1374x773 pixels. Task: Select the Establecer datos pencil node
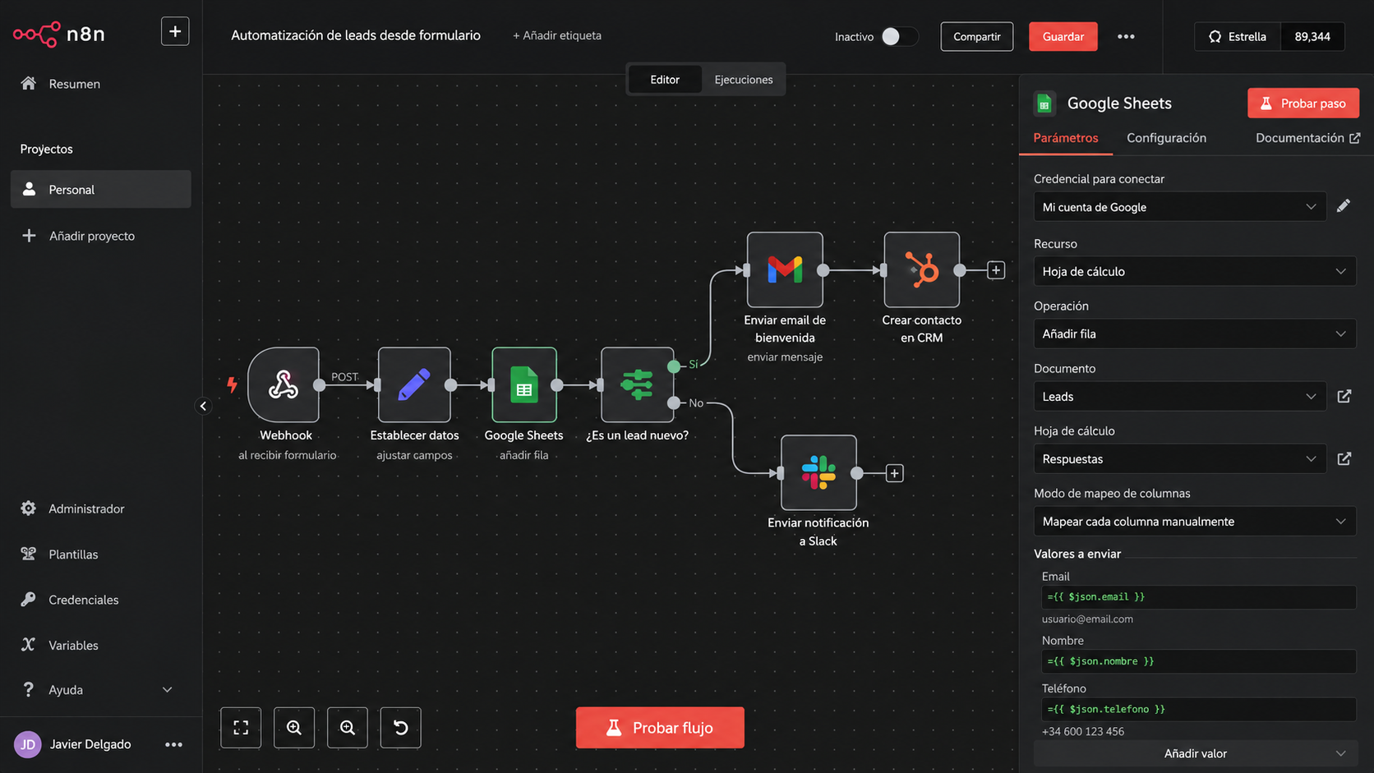pos(414,384)
